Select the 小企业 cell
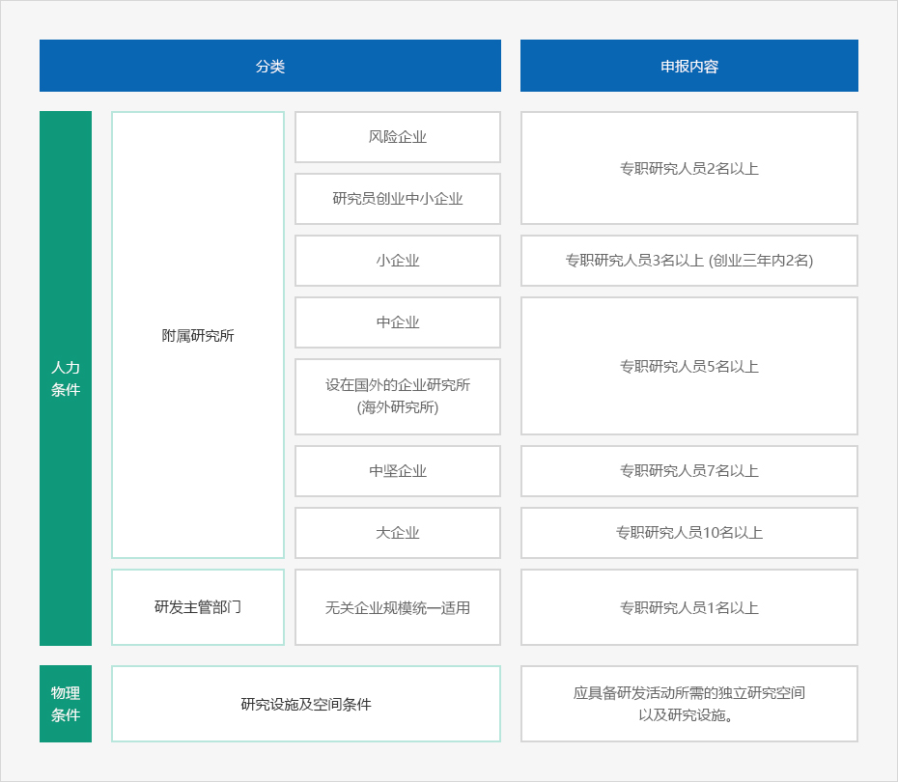This screenshot has width=898, height=782. tap(398, 261)
